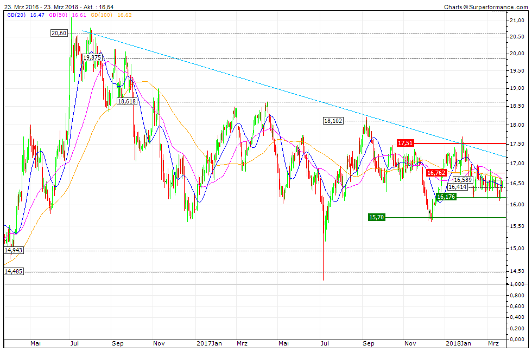This screenshot has width=532, height=352.
Task: Click the green 15,70 support price tag
Action: click(x=376, y=217)
